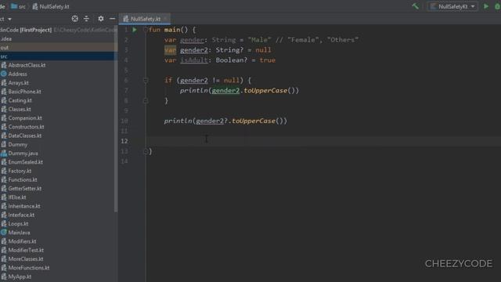Open Factory.kt file
The image size is (501, 282).
coord(20,171)
